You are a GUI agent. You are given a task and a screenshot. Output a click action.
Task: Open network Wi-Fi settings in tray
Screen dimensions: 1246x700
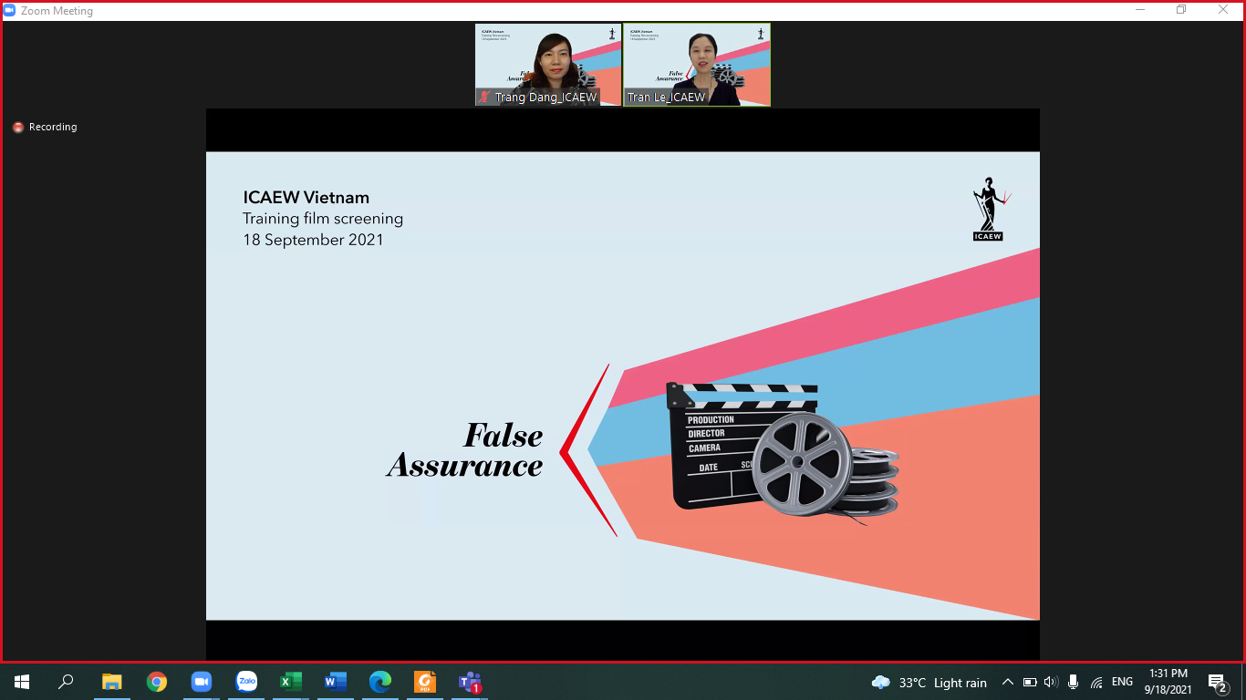tap(1096, 682)
